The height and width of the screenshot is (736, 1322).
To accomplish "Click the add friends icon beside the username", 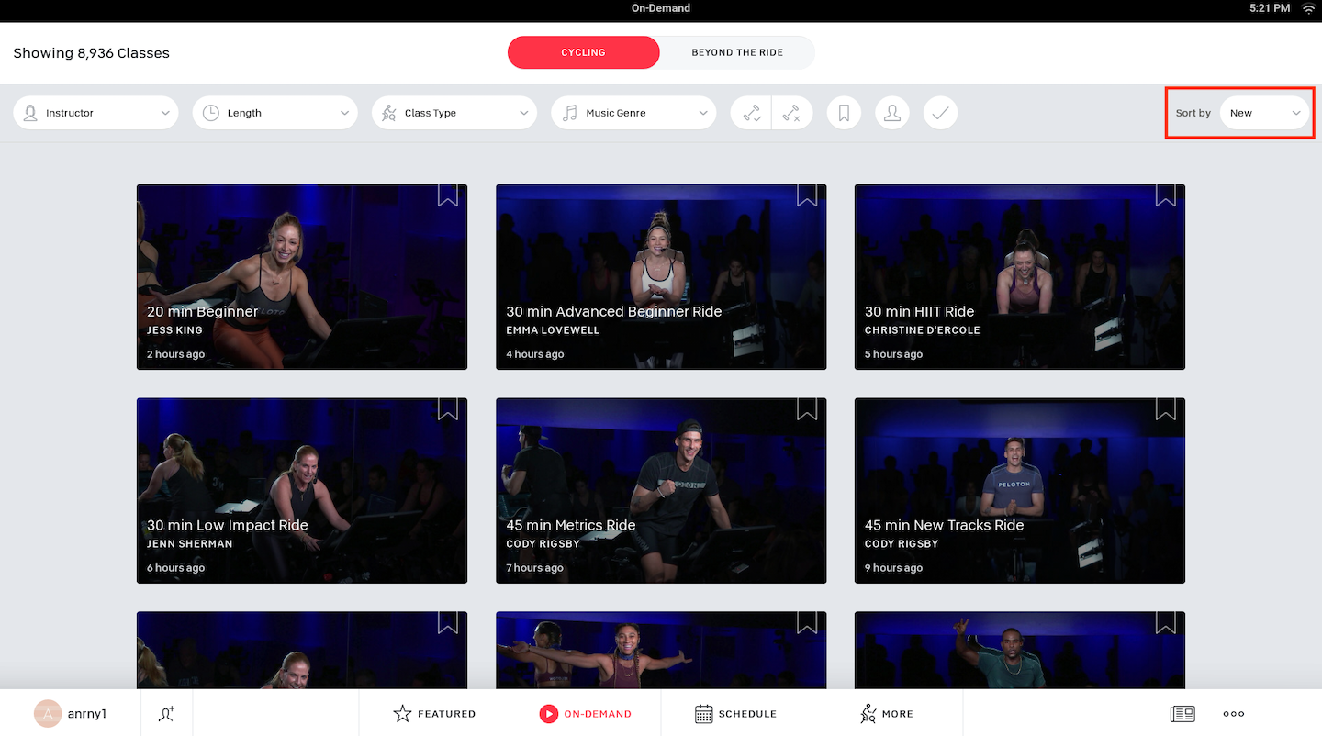I will point(166,714).
